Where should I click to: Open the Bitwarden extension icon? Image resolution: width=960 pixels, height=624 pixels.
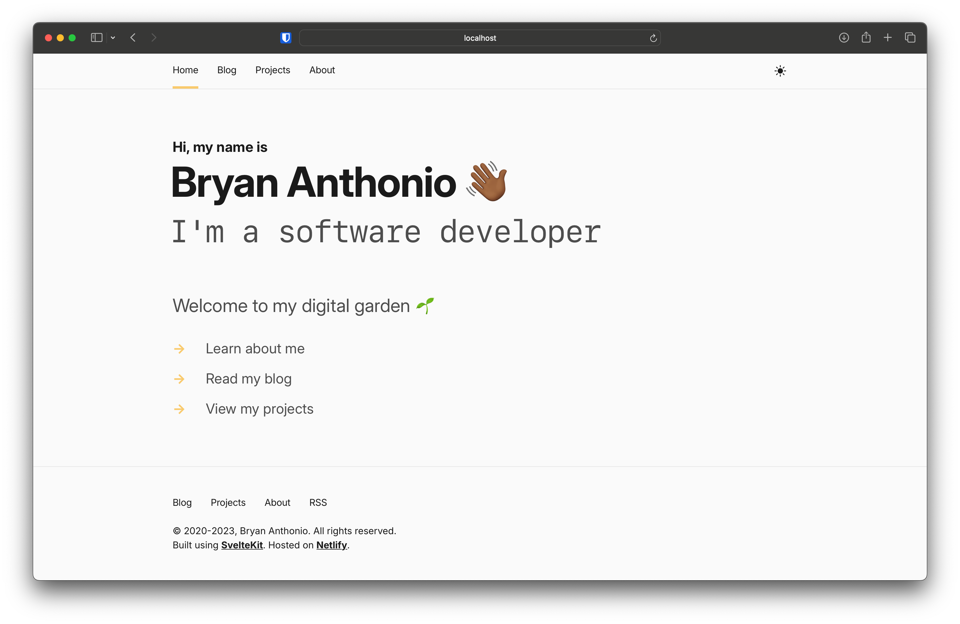286,38
